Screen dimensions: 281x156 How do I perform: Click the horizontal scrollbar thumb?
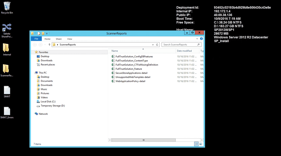point(143,140)
